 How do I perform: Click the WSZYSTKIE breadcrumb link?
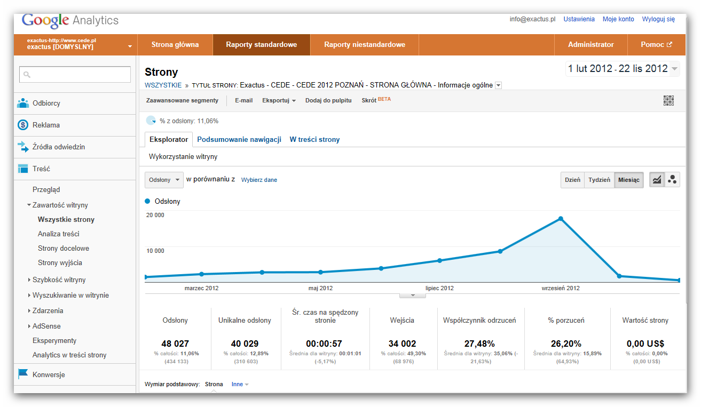(163, 85)
